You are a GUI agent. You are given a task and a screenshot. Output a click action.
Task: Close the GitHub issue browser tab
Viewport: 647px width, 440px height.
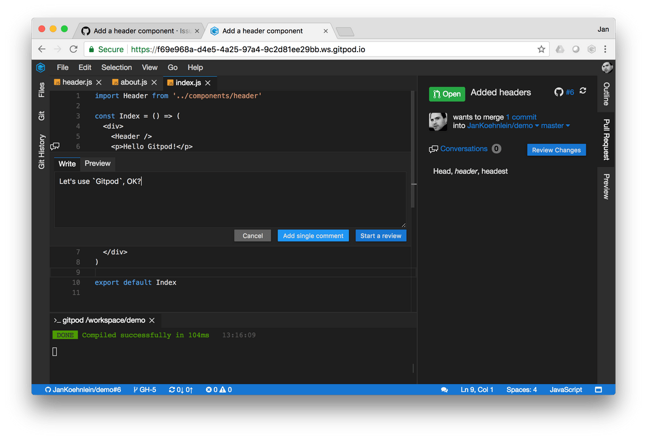click(197, 31)
